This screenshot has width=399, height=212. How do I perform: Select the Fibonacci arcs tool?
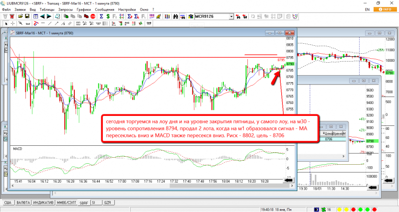[98, 23]
